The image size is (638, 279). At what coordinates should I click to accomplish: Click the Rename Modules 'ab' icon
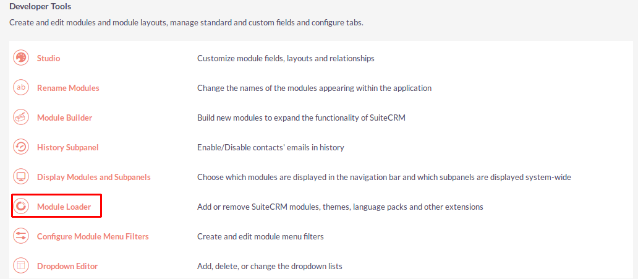(x=20, y=88)
